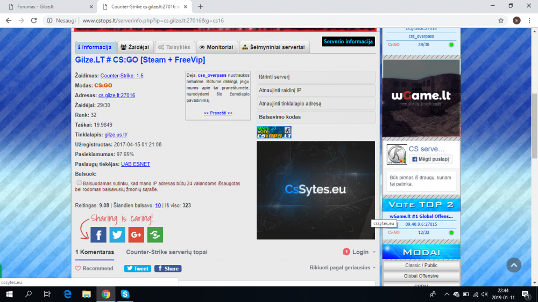The height and width of the screenshot is (302, 538).
Task: Open wGame.lt #1 Global Offens... server link
Action: pos(421,216)
